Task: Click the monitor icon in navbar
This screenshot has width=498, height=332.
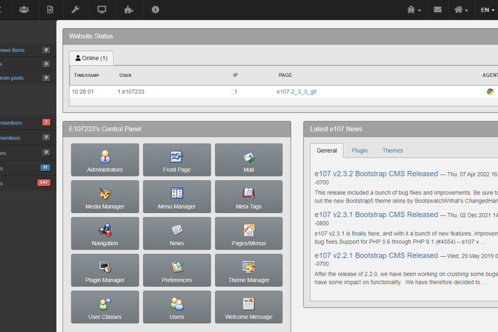Action: [x=102, y=9]
